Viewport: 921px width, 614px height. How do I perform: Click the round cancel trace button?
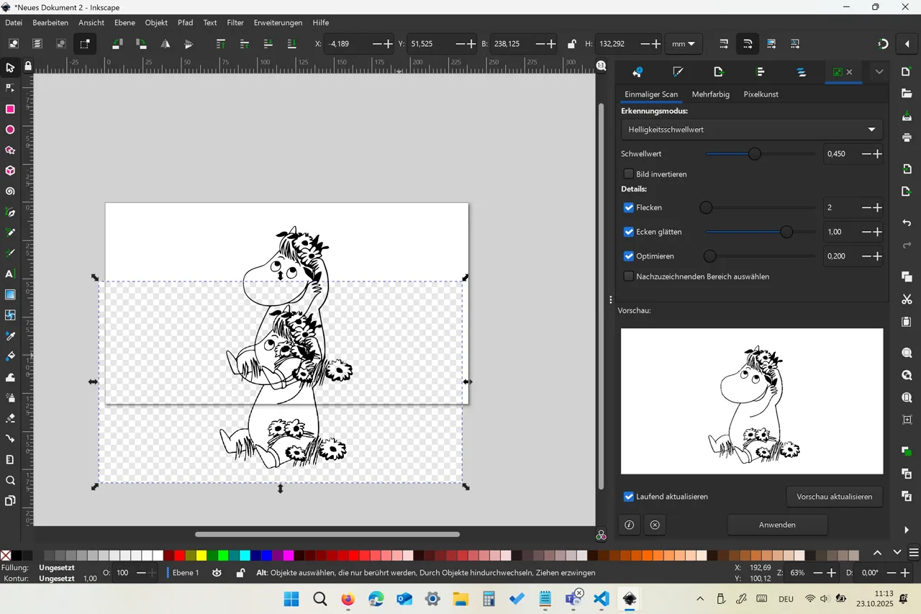[x=655, y=525]
